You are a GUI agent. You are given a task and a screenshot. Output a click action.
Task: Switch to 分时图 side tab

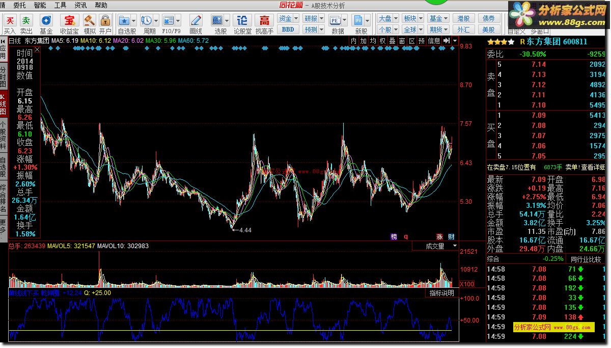point(3,77)
